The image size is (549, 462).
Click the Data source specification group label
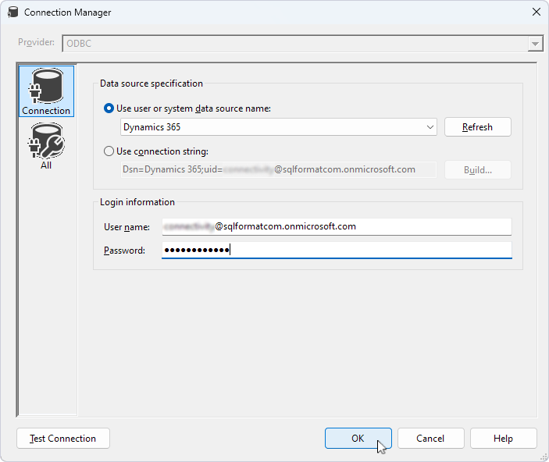(x=152, y=84)
